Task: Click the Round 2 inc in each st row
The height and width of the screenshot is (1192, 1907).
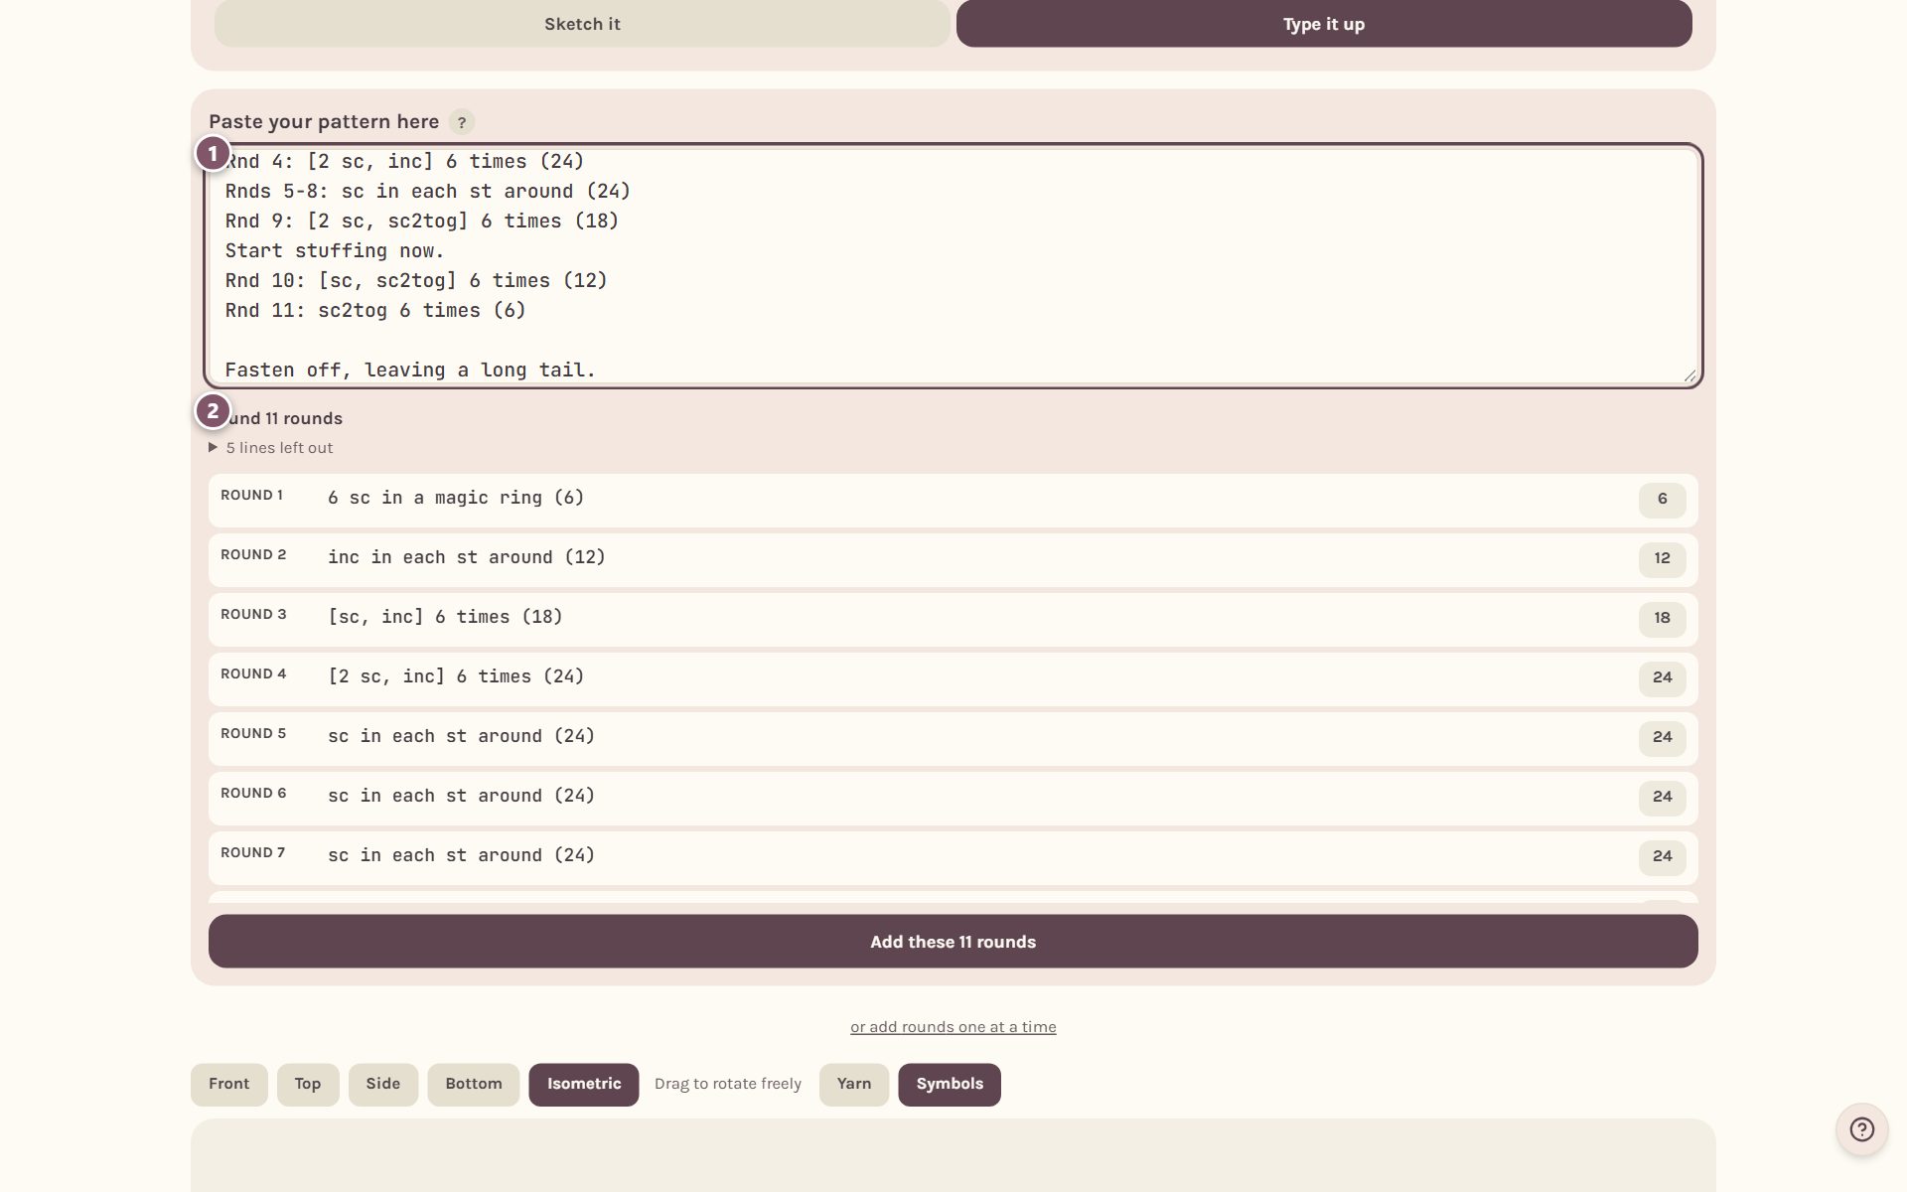Action: (x=953, y=559)
